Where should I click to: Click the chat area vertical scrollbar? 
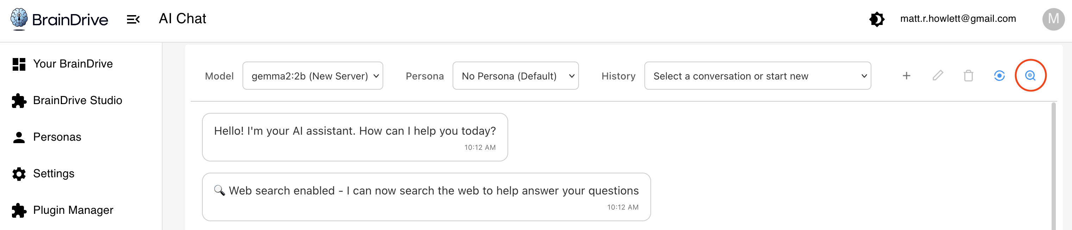[1053, 166]
